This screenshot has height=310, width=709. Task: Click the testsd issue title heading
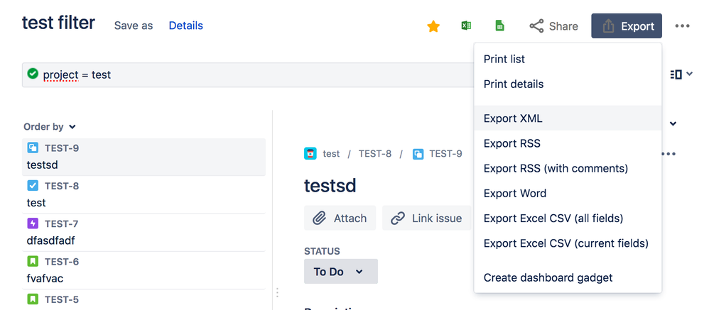click(330, 185)
